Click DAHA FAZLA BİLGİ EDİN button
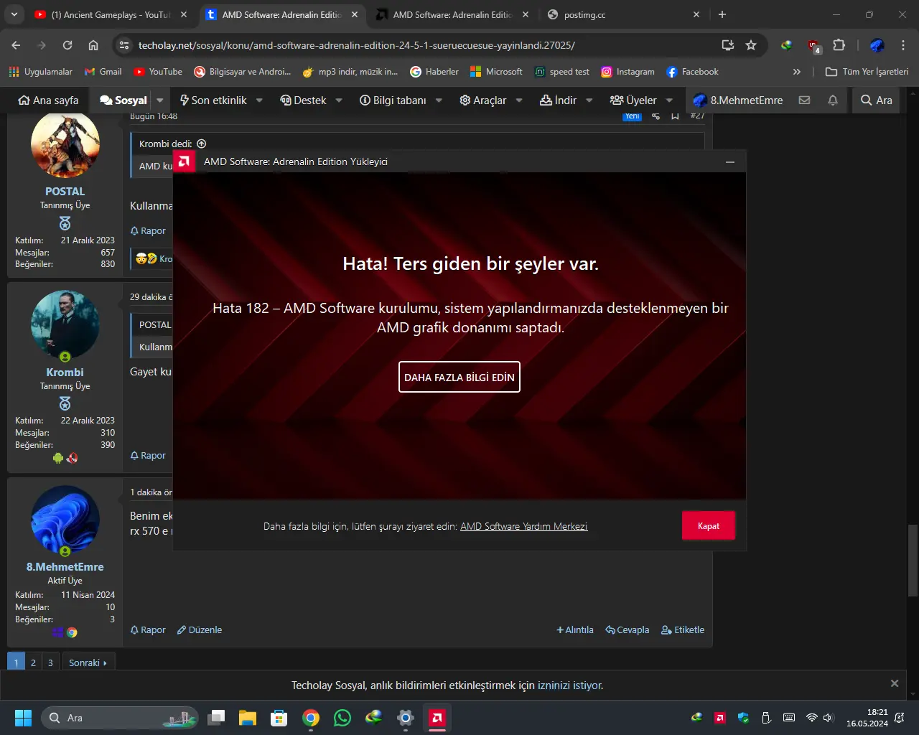This screenshot has width=919, height=735. pyautogui.click(x=459, y=377)
